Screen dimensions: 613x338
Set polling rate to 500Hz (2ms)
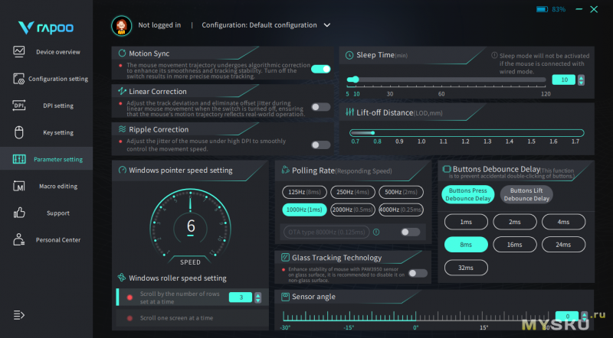[x=402, y=192]
